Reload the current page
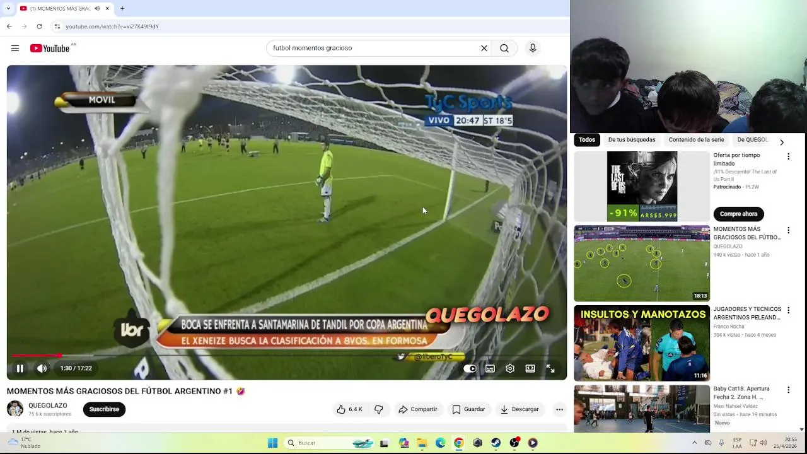 pos(39,26)
